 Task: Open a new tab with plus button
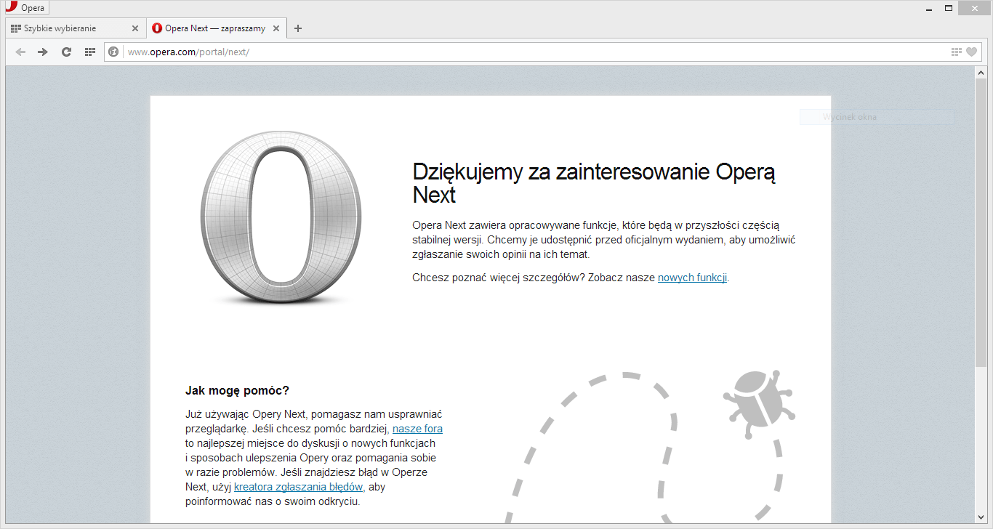(297, 28)
